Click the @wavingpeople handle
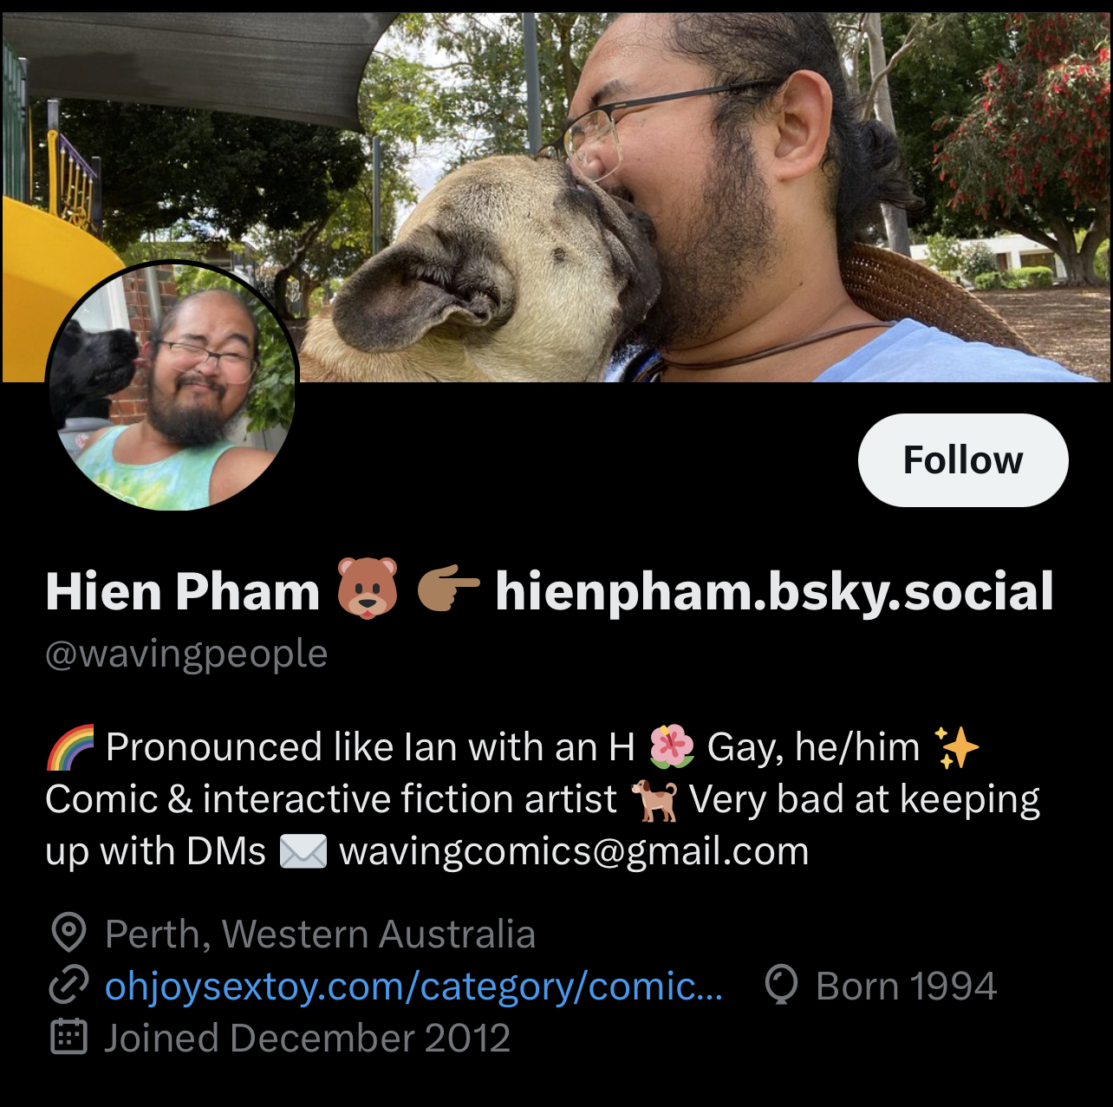The image size is (1113, 1107). (x=186, y=654)
